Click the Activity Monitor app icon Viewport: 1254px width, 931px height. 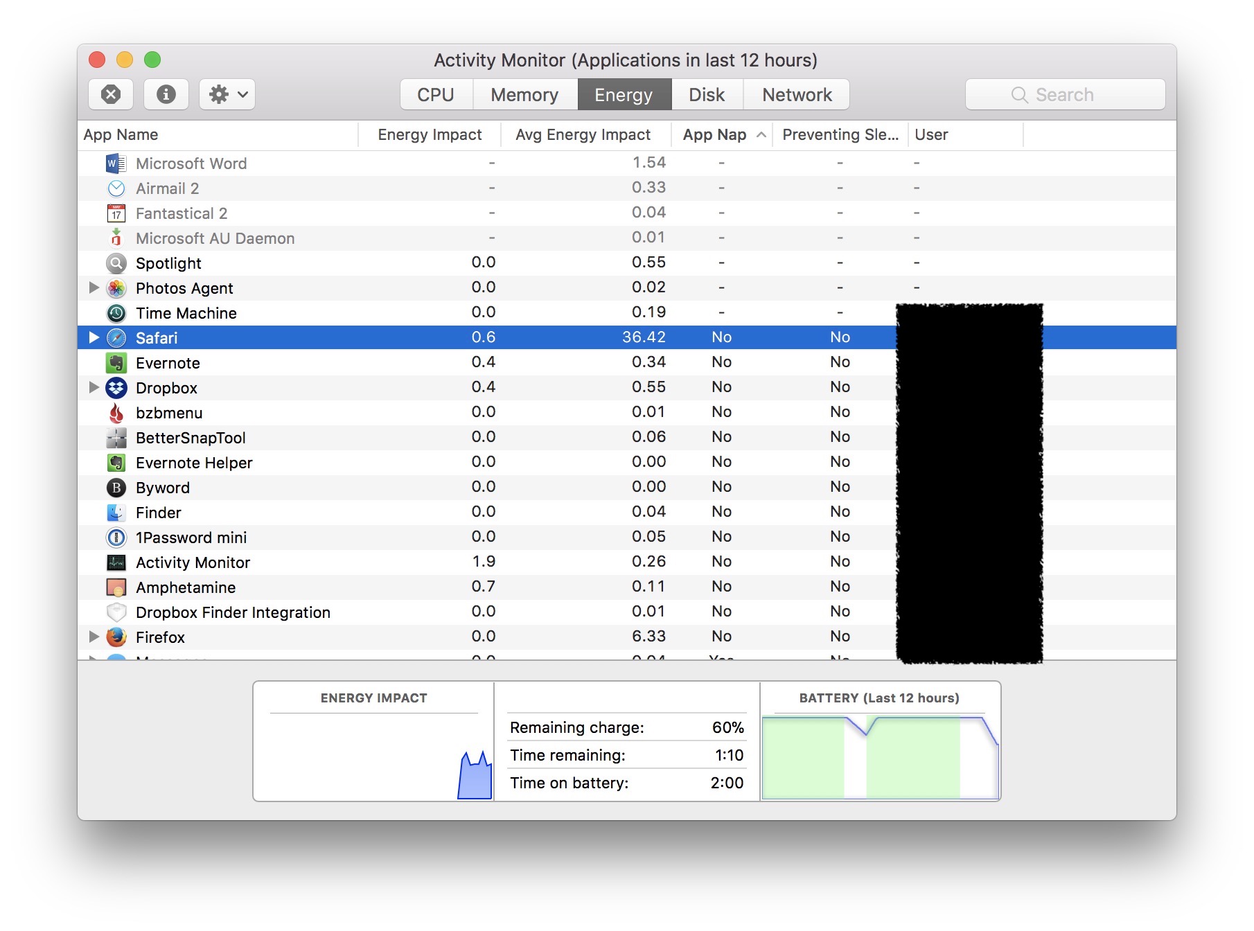click(116, 562)
